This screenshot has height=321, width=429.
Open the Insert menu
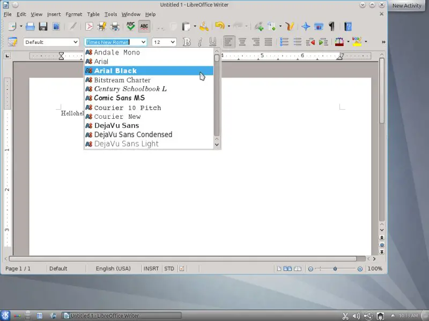click(x=54, y=14)
